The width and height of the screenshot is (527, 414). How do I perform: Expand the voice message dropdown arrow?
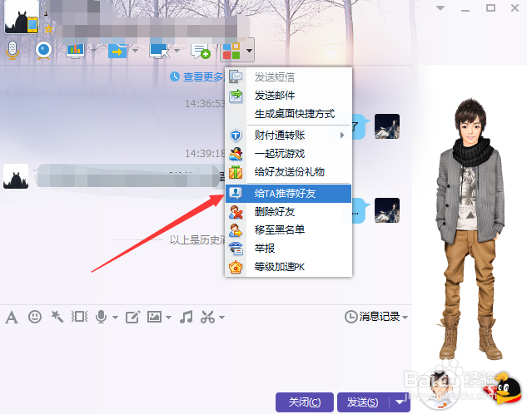115,317
